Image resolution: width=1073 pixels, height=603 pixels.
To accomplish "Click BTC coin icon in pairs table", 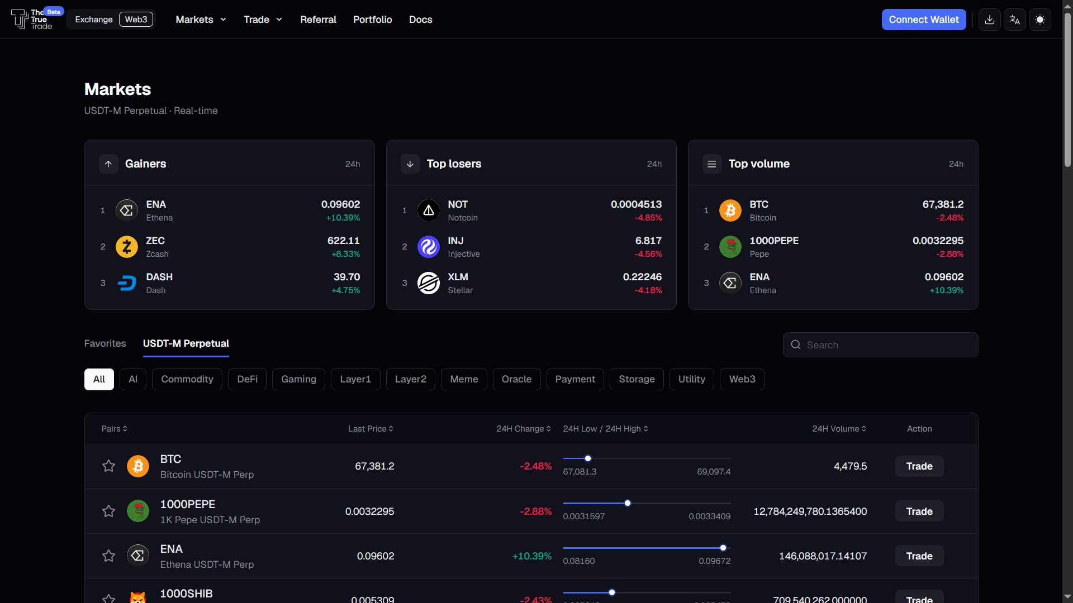I will pos(138,466).
